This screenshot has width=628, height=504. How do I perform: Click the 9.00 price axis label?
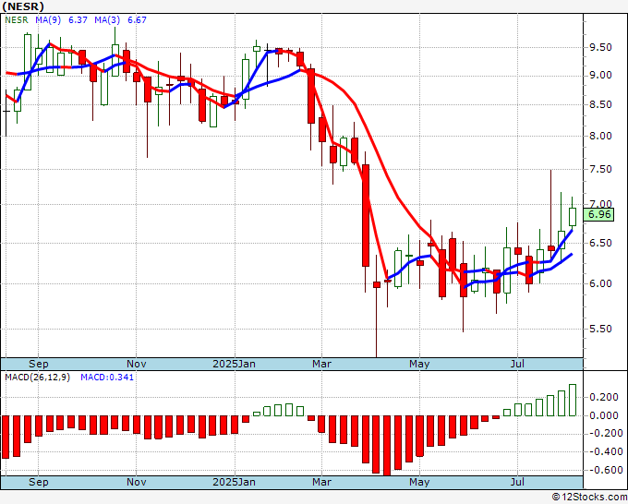pyautogui.click(x=600, y=76)
